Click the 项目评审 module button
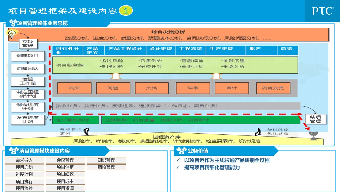Image resolution: width=340 pixels, height=192 pixels. click(65, 167)
